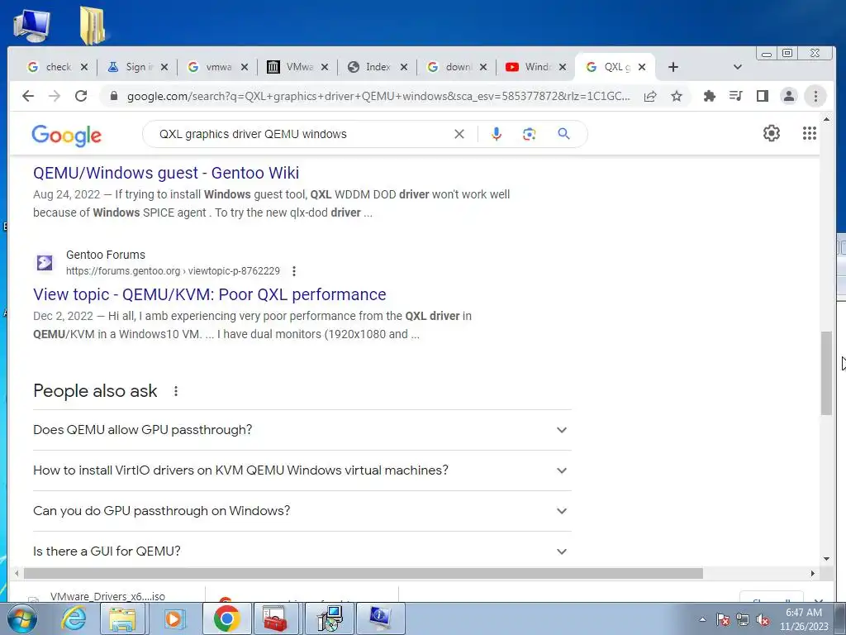This screenshot has height=635, width=846.
Task: Open the muted volume tray icon
Action: (763, 619)
